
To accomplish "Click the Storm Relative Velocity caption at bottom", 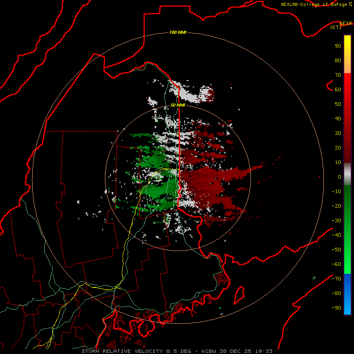I will [177, 351].
